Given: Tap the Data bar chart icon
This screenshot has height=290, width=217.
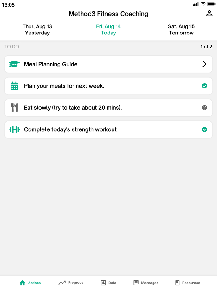Looking at the screenshot, I should (104, 283).
